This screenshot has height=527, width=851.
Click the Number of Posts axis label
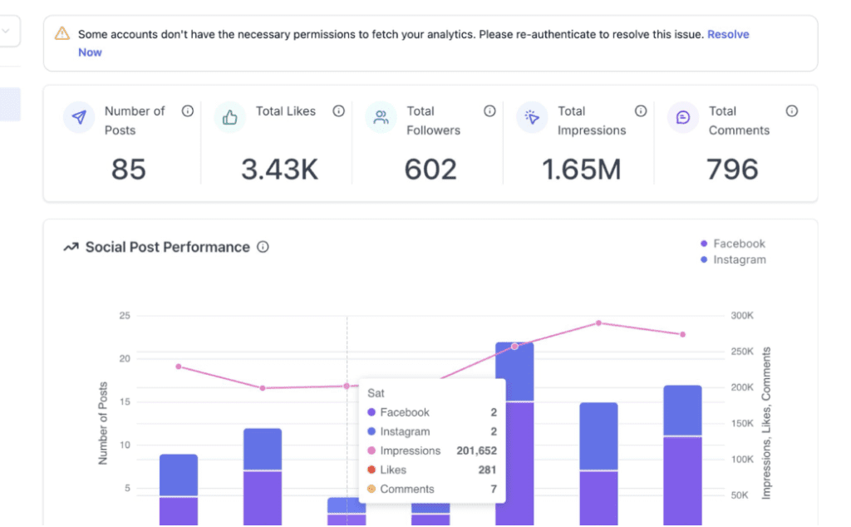[x=102, y=423]
